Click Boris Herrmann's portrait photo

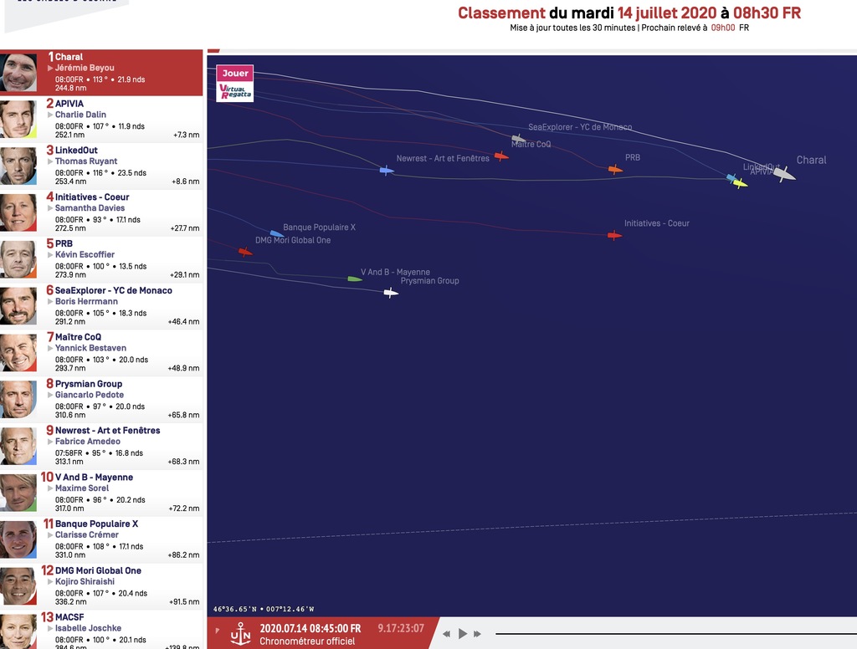tap(18, 306)
